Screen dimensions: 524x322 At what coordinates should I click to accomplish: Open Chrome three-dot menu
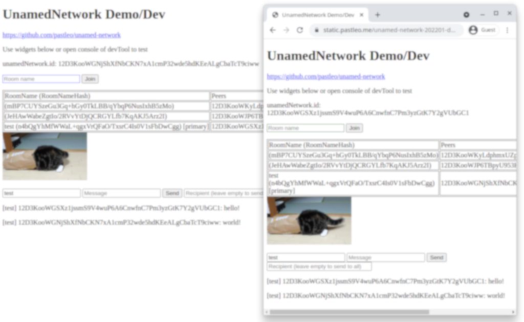507,30
